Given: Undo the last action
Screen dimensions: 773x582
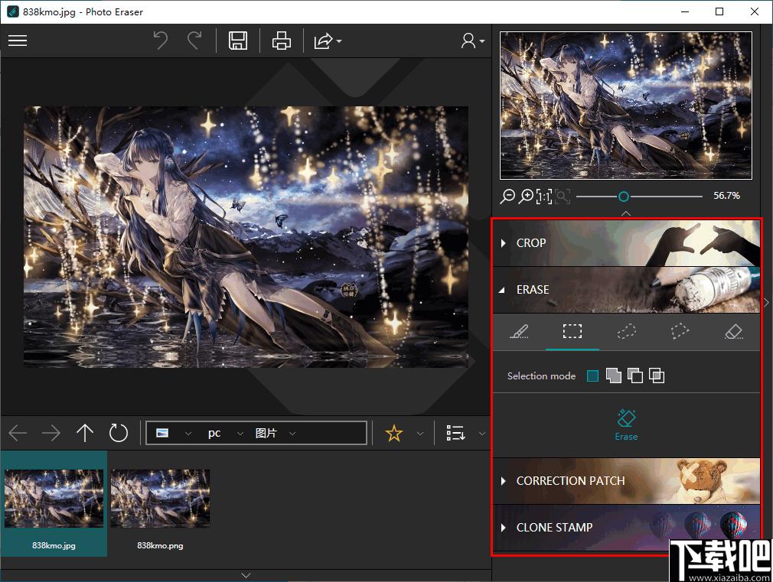Looking at the screenshot, I should click(x=160, y=41).
